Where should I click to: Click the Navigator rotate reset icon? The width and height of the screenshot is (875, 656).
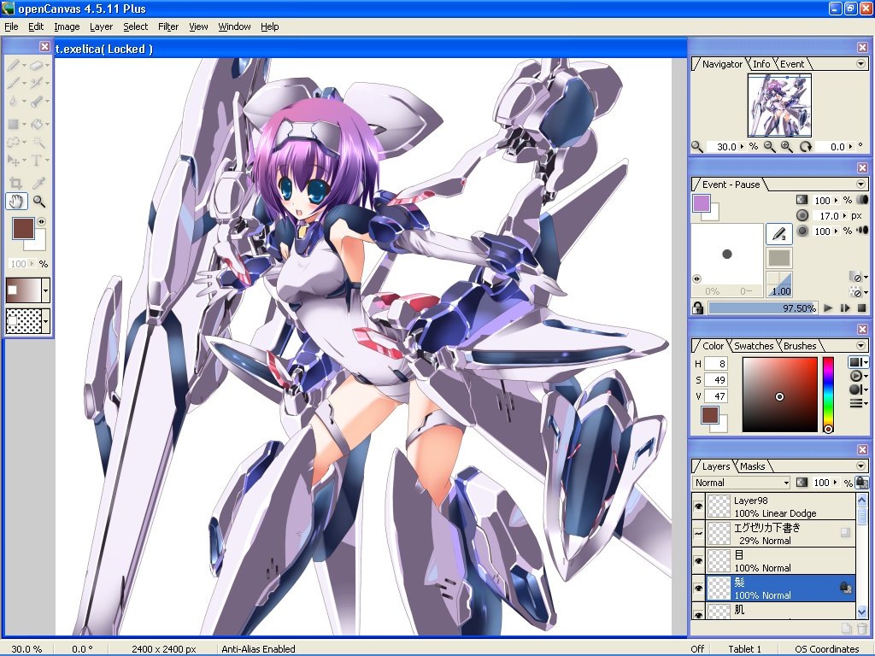coord(805,146)
